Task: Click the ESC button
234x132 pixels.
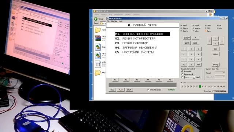Action: tap(215, 49)
